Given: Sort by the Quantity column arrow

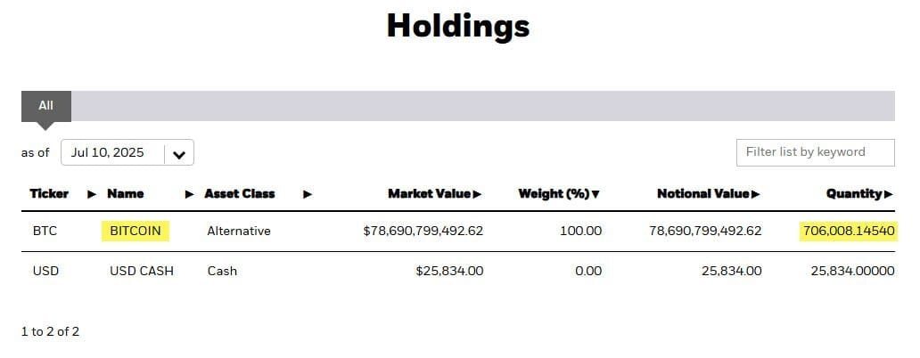Looking at the screenshot, I should click(888, 194).
